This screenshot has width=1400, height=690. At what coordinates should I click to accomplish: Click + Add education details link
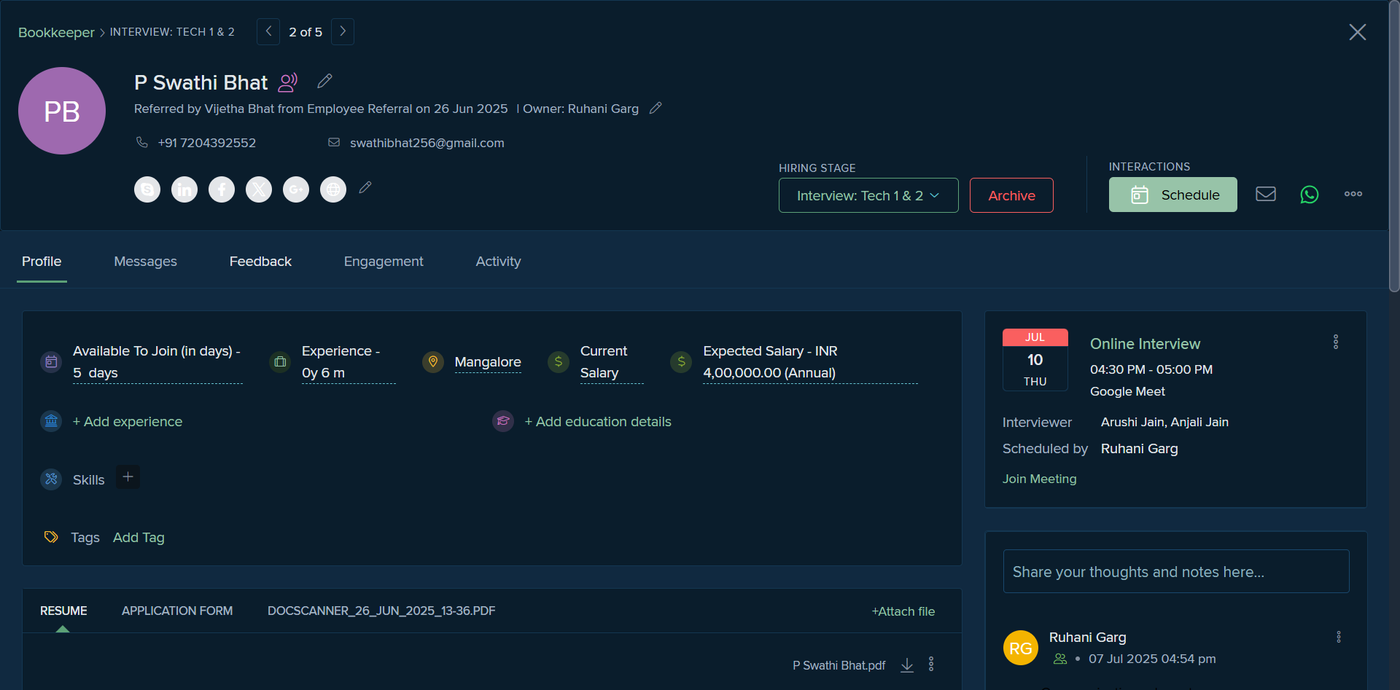[x=598, y=422]
